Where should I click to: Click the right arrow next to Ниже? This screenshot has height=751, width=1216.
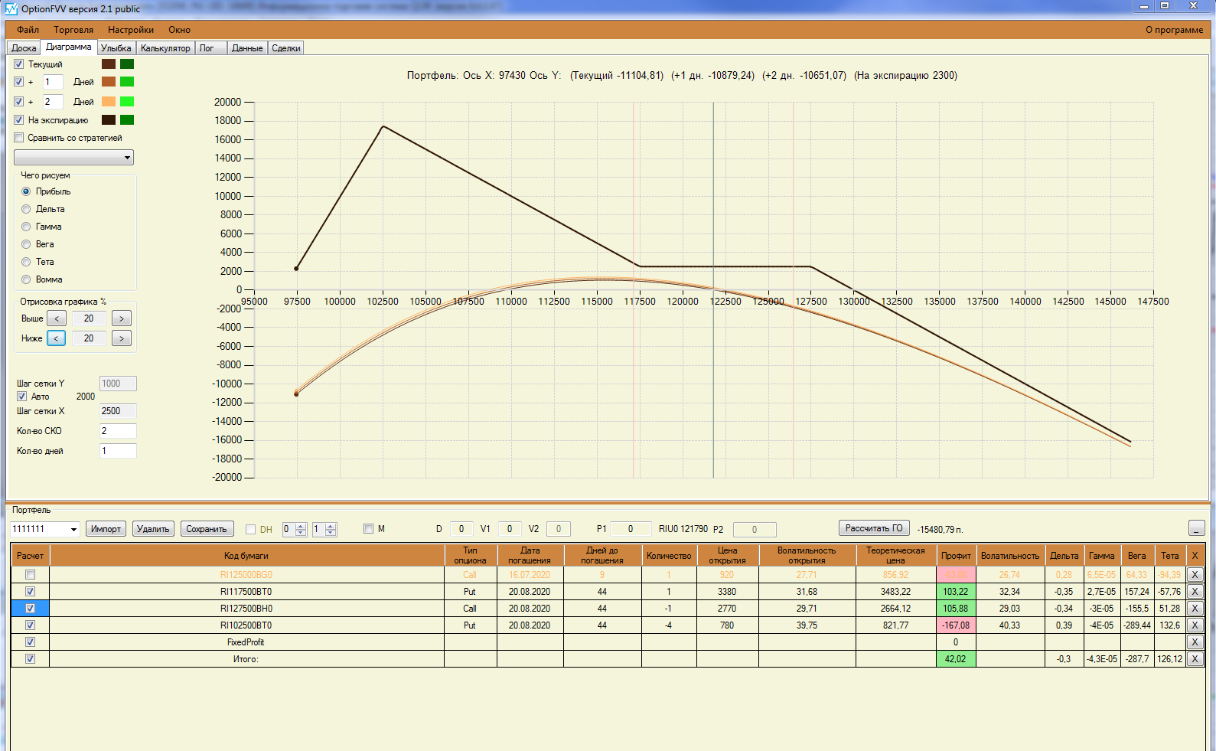(x=122, y=338)
